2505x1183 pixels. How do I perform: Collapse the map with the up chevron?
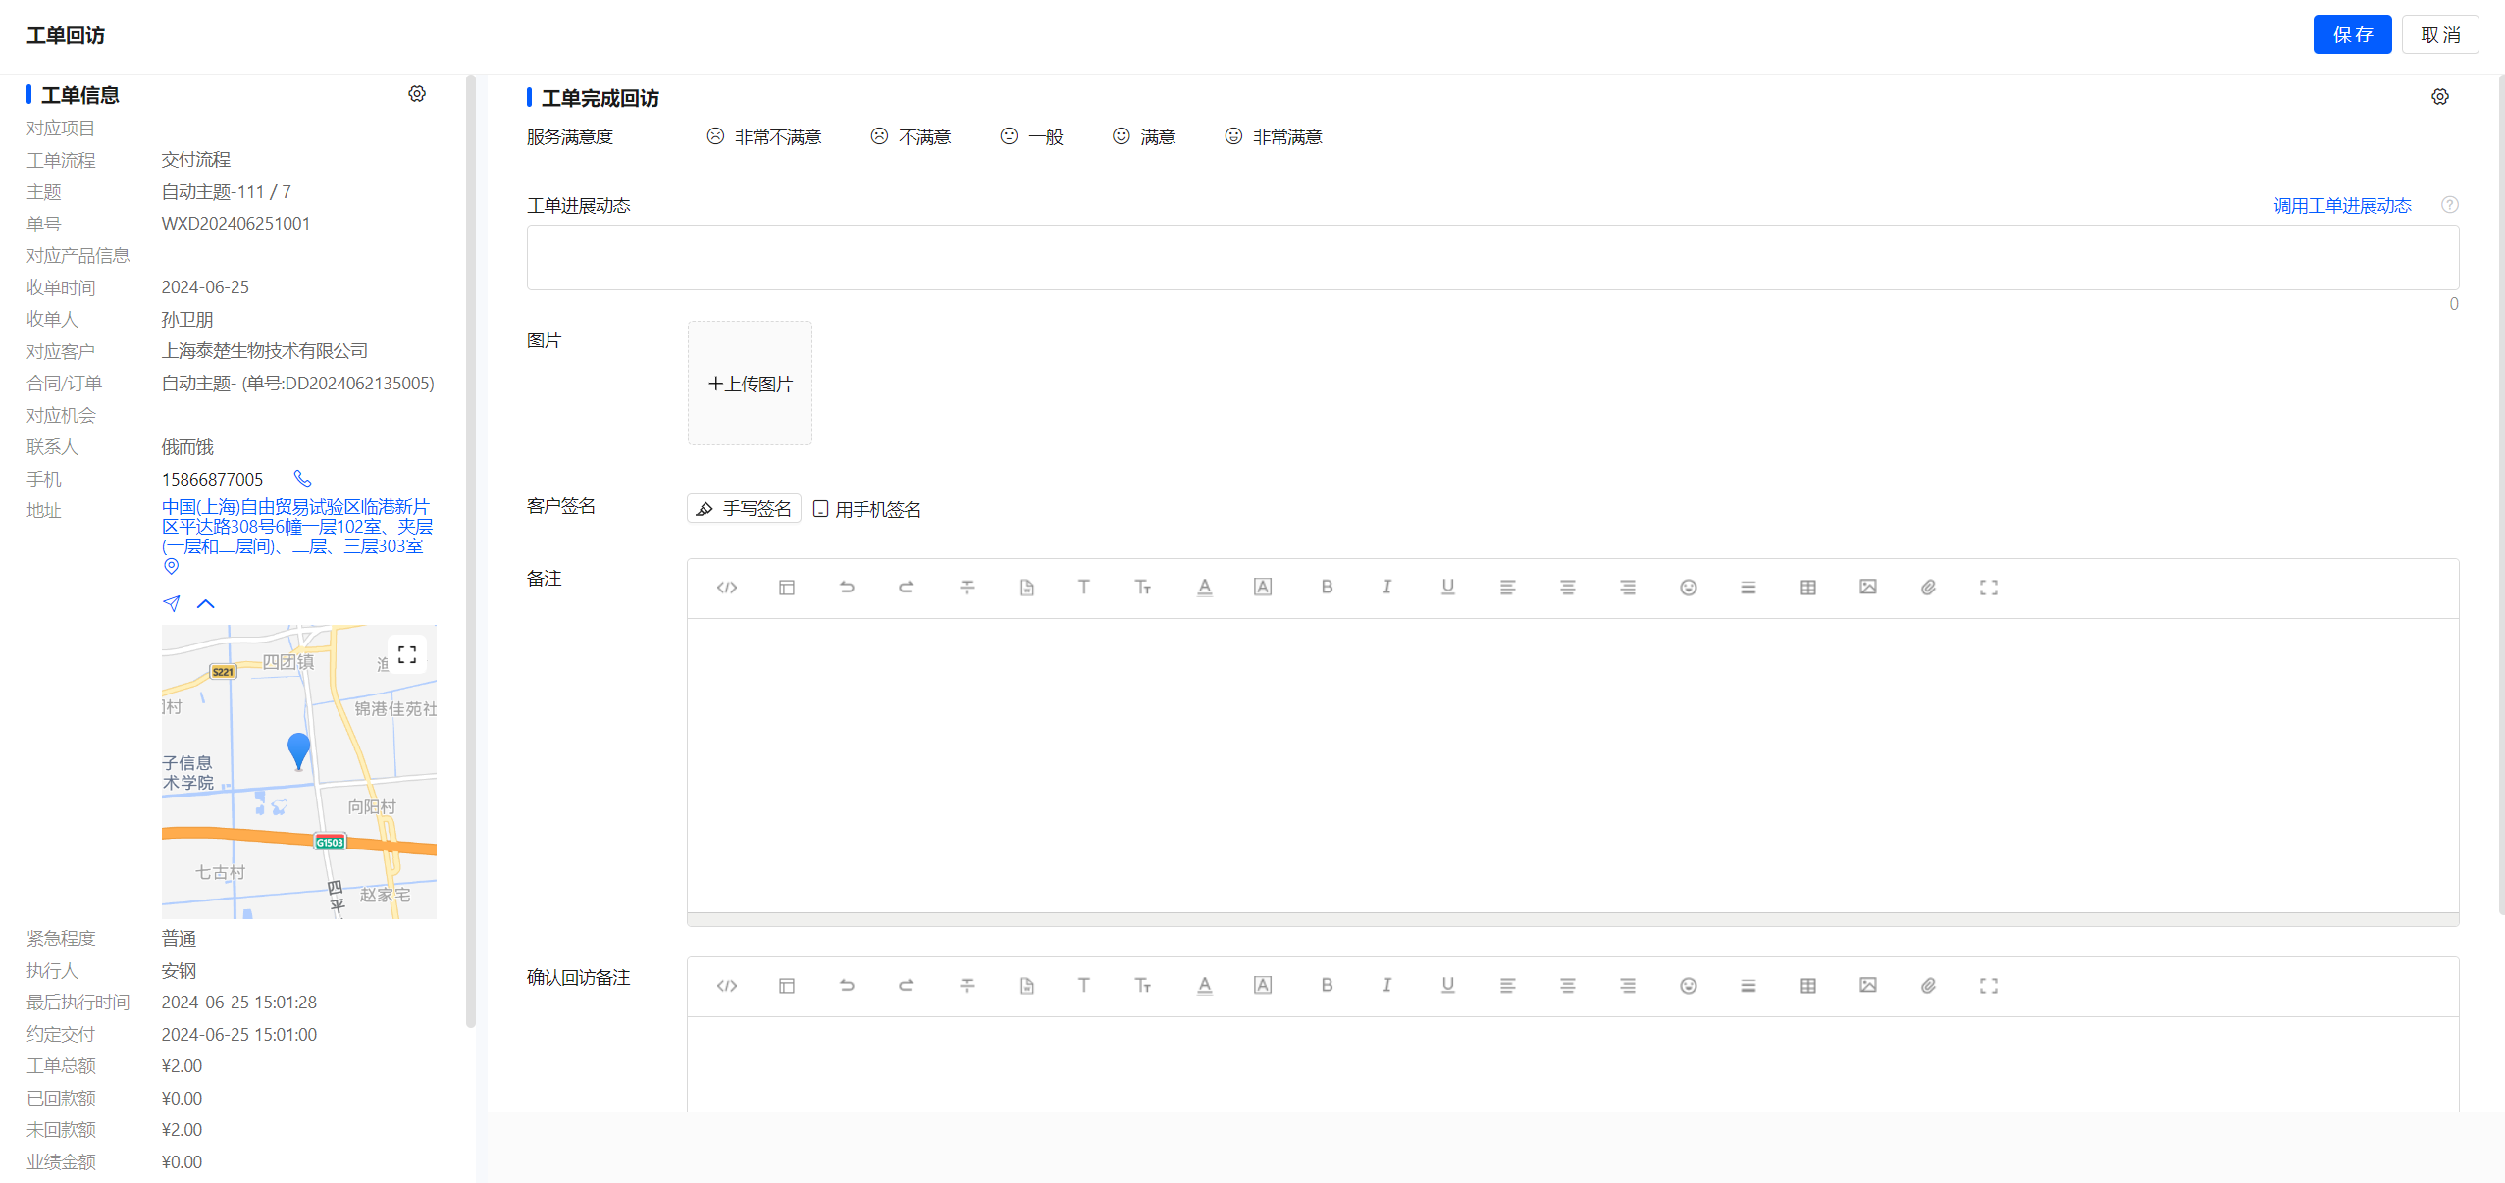click(x=206, y=603)
